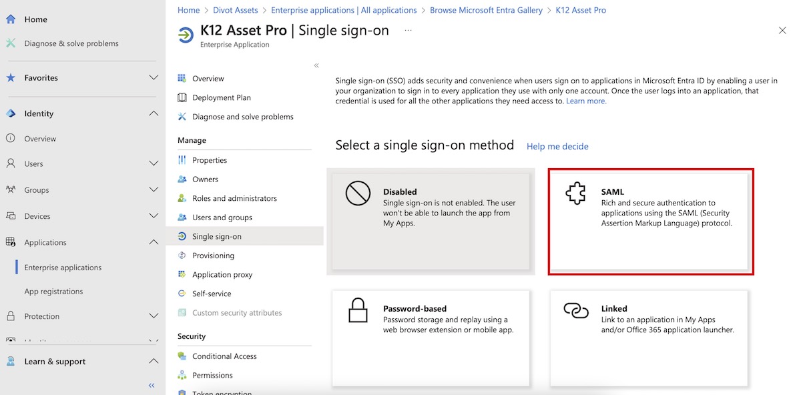Open Users and groups menu item
Viewport: 801px width, 395px height.
tap(222, 218)
